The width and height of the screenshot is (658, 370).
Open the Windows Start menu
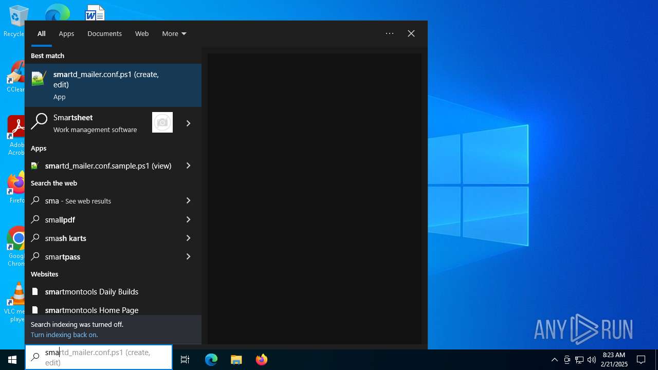pyautogui.click(x=12, y=360)
